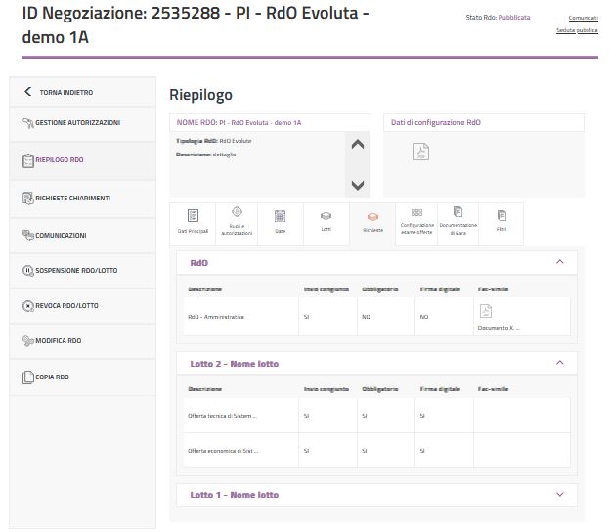Open the Documento X fac-simile file icon
This screenshot has height=532, width=609.
click(485, 312)
